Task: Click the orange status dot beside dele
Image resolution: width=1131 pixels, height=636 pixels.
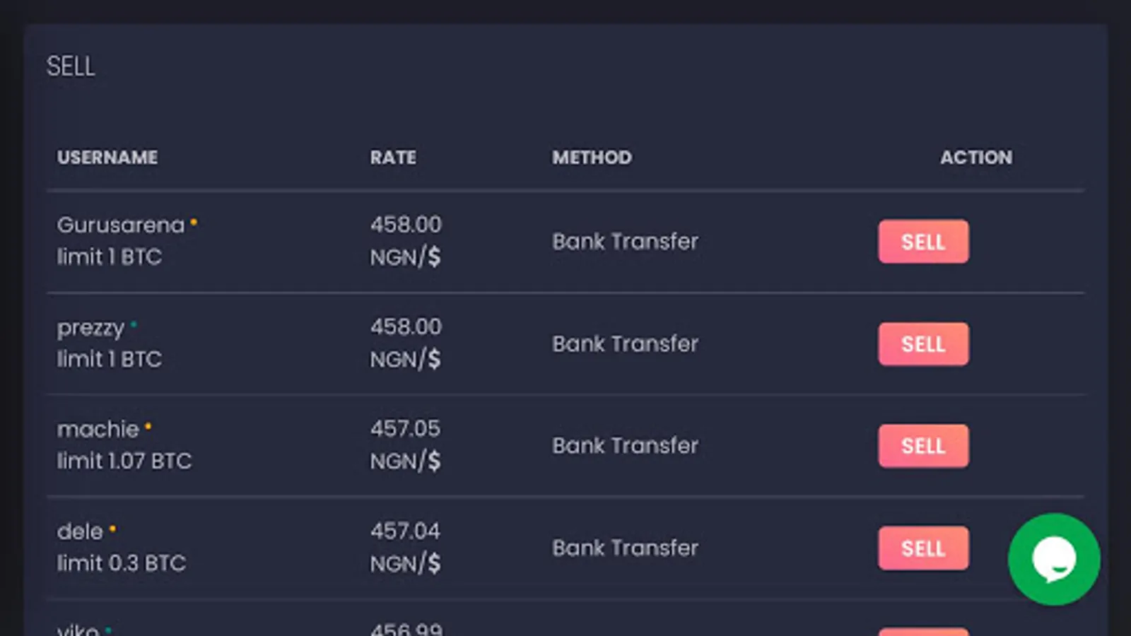Action: click(112, 529)
